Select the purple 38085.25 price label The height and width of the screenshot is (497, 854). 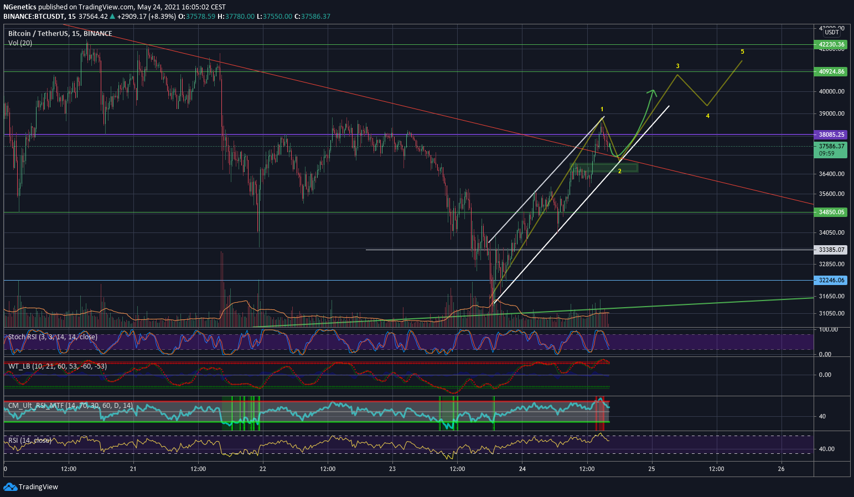(831, 134)
